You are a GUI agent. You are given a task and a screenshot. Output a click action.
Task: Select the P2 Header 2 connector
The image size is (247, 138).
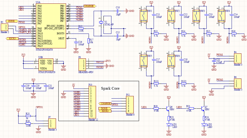click(5, 28)
